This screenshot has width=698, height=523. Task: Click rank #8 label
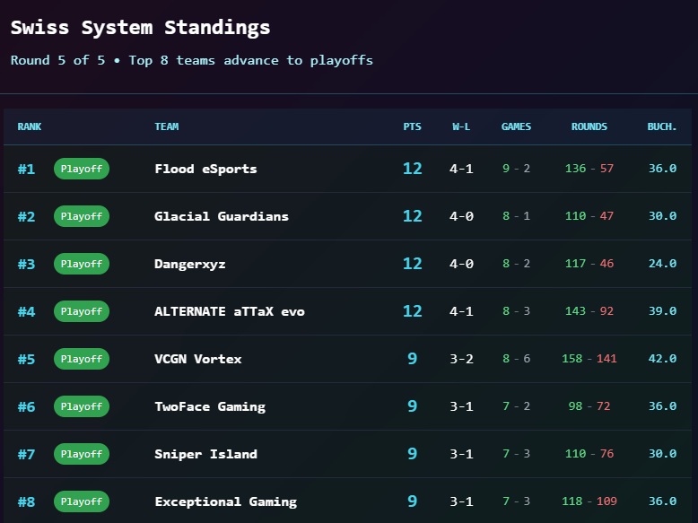point(26,502)
